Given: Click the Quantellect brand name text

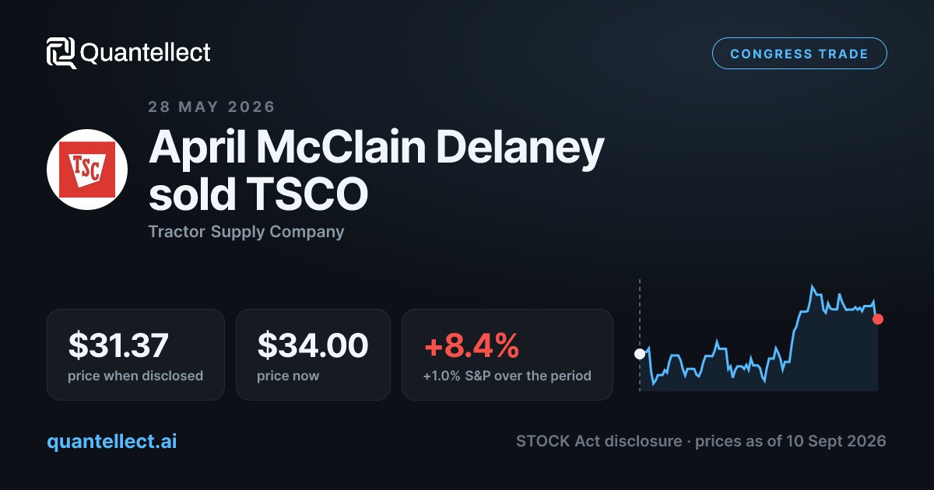Looking at the screenshot, I should click(x=146, y=53).
